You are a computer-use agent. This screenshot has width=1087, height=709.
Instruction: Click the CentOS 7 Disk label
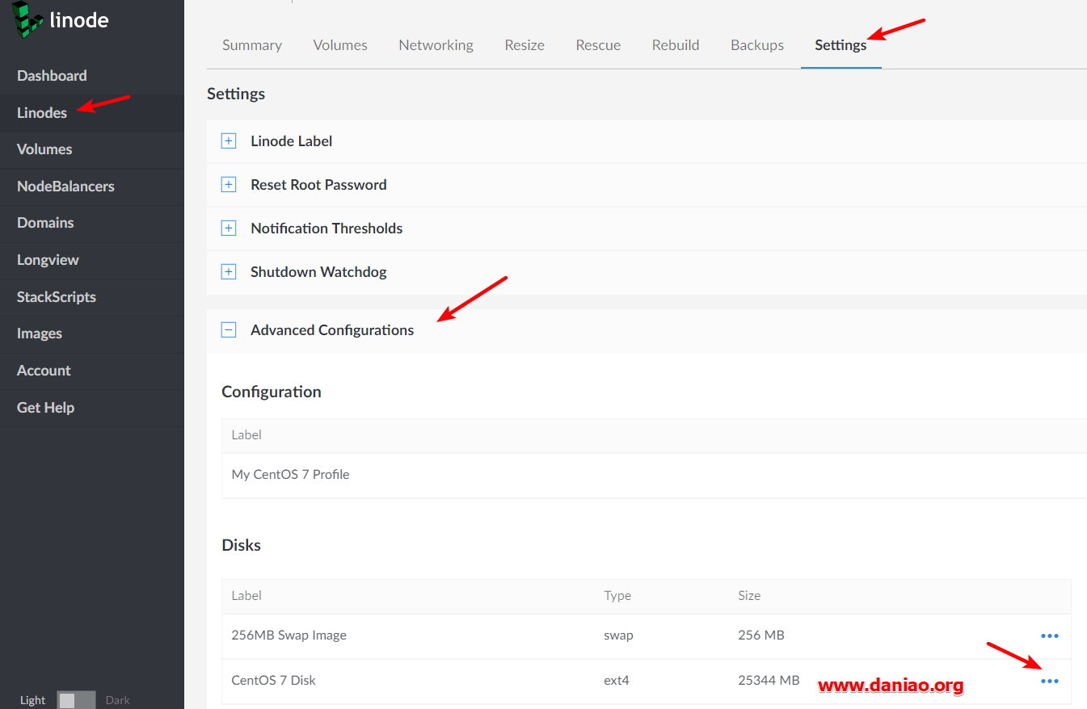pos(273,681)
